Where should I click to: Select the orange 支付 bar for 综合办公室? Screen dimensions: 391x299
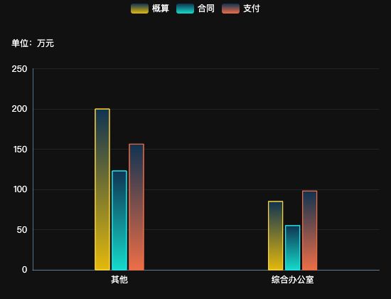[x=310, y=231]
